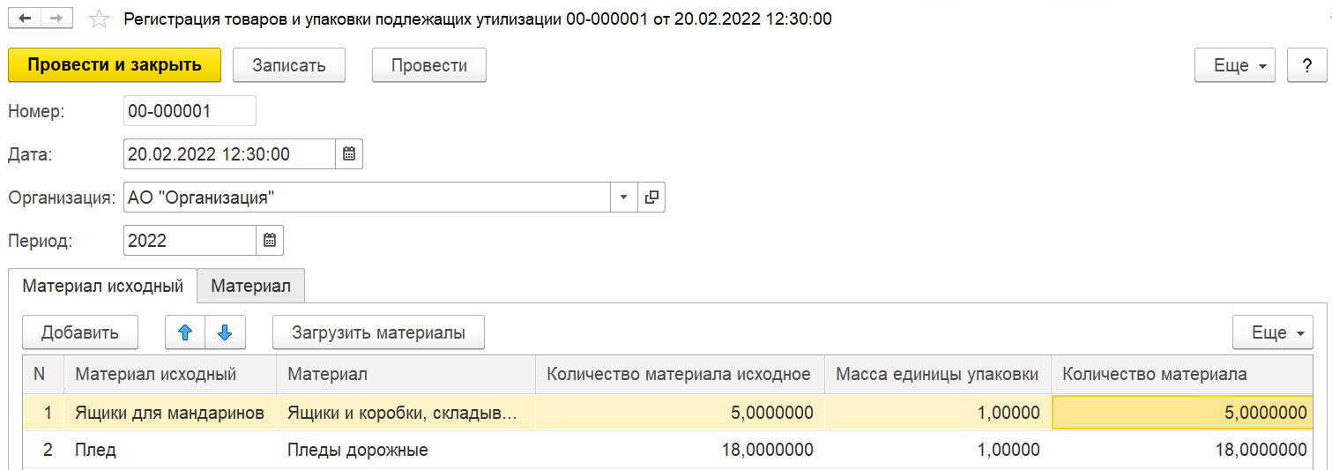The height and width of the screenshot is (470, 1332).
Task: Select the Пледы дорожные cell
Action: (406, 450)
